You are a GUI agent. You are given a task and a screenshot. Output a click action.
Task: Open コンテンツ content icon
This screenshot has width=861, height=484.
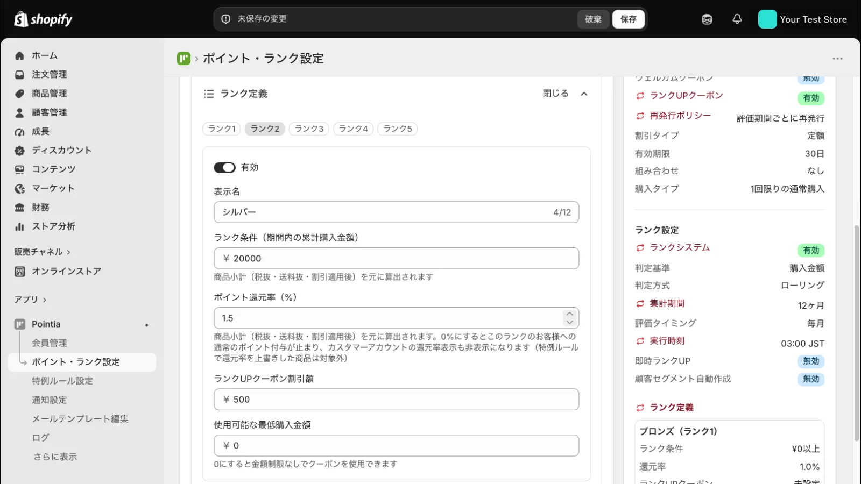point(20,169)
